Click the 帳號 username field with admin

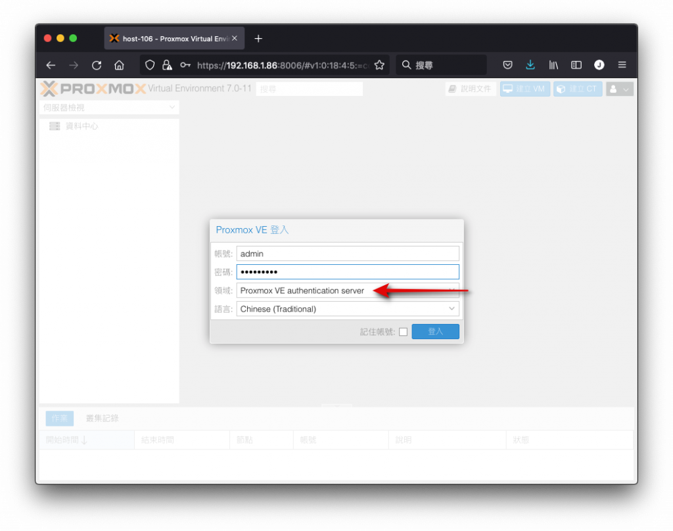[x=348, y=254]
